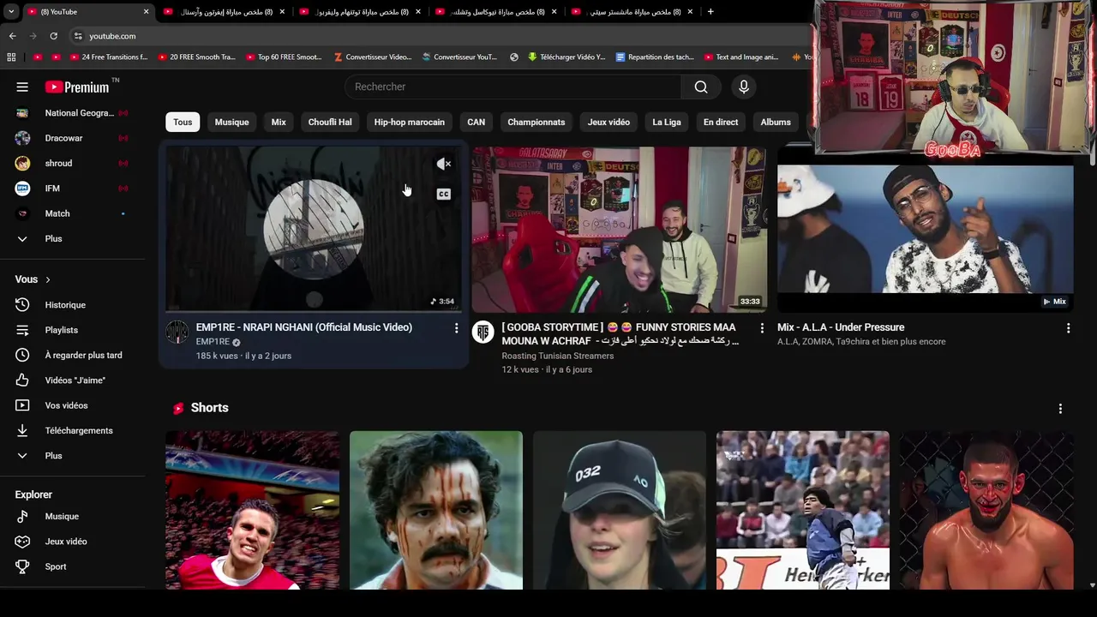Viewport: 1097px width, 617px height.
Task: Open a new browser tab
Action: 710,12
